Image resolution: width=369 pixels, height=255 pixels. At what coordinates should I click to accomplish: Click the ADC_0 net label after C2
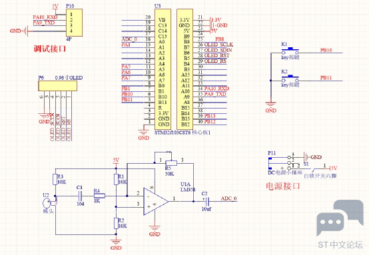pyautogui.click(x=228, y=198)
